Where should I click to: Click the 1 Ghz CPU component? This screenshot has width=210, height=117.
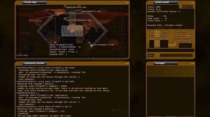click(x=164, y=34)
